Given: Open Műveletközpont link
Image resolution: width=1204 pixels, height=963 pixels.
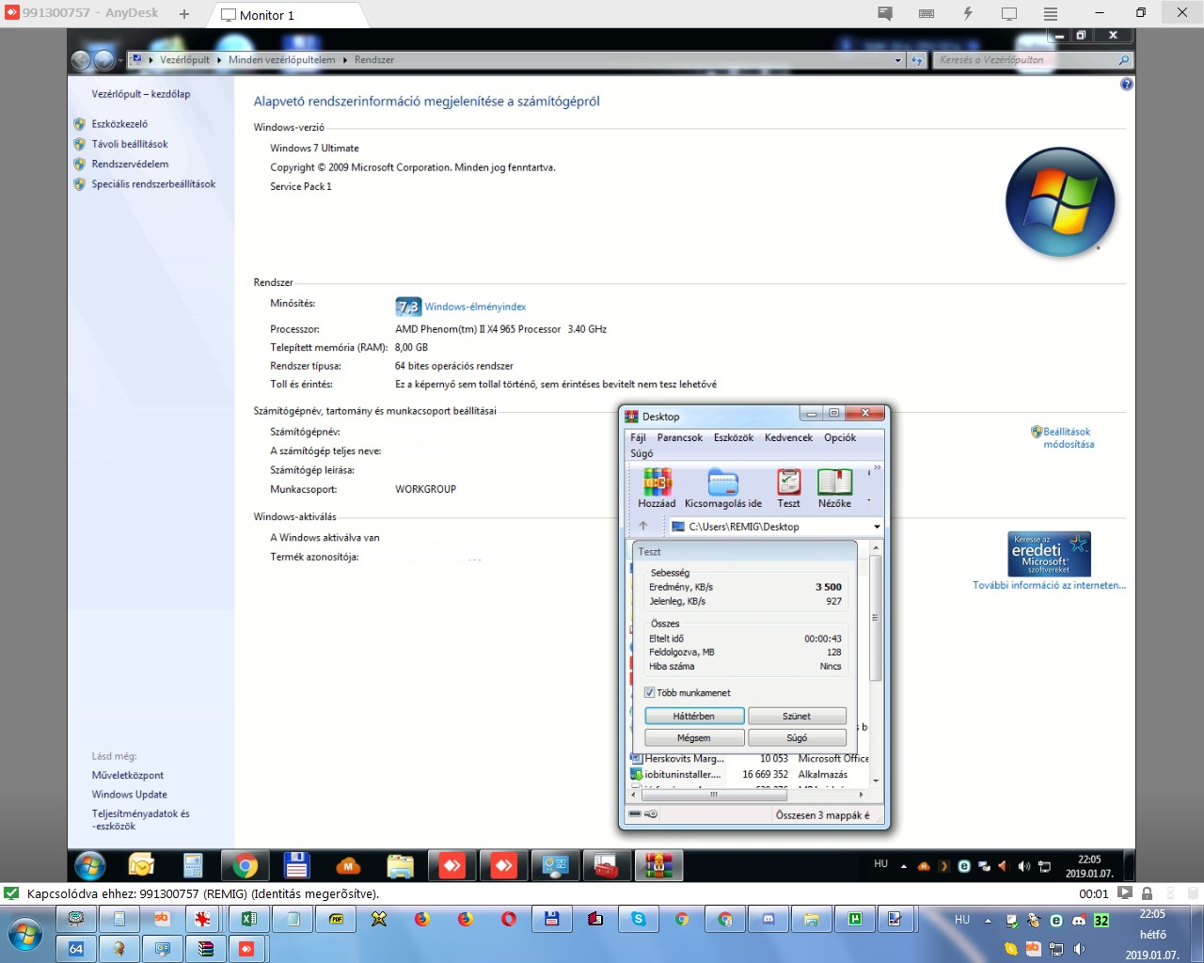Looking at the screenshot, I should coord(128,775).
